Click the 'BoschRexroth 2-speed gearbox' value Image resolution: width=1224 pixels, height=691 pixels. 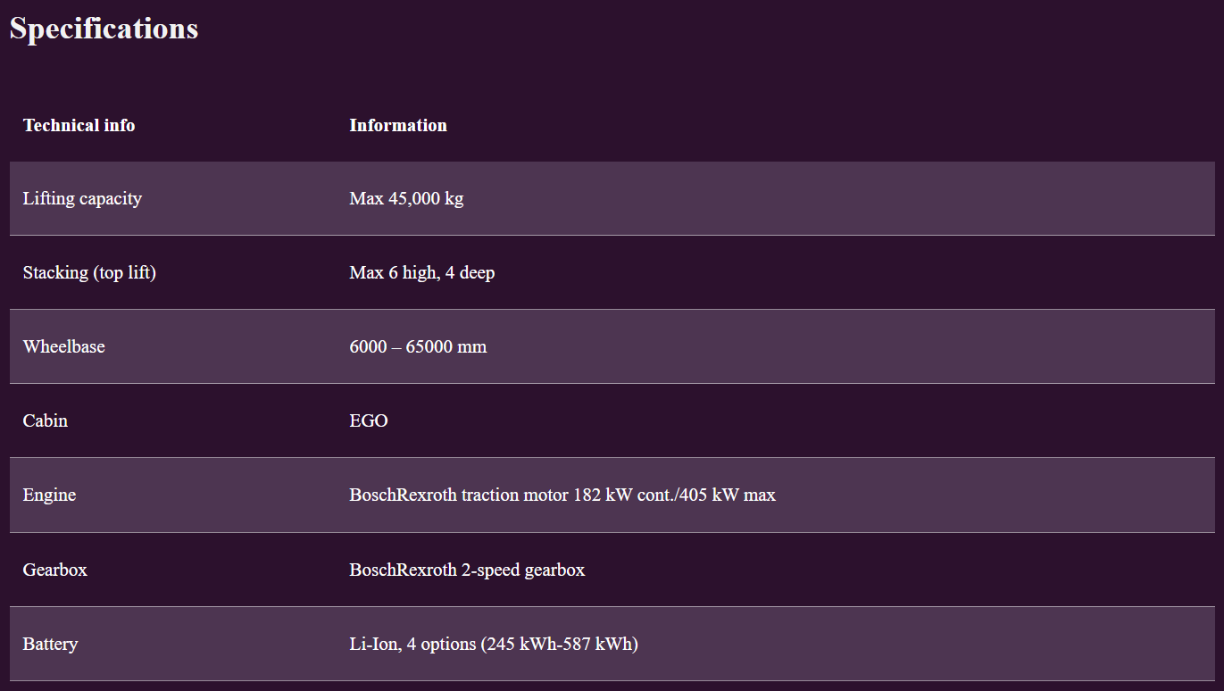(467, 570)
